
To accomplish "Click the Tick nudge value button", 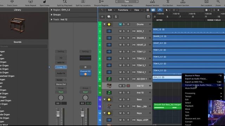I will 127,1.
